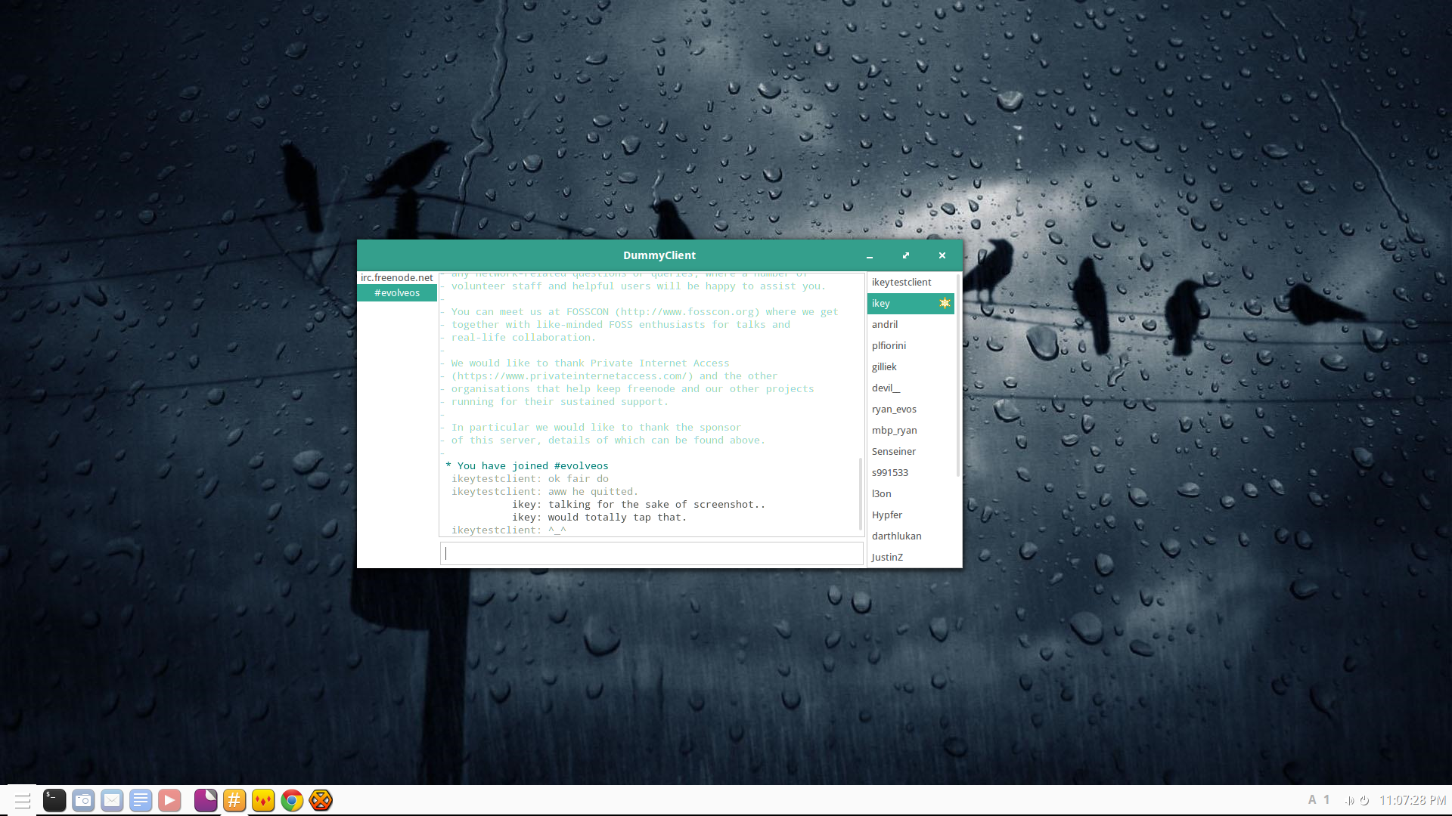Select user plfiorini in the nick list
Screen dimensions: 1452x816
pos(911,345)
